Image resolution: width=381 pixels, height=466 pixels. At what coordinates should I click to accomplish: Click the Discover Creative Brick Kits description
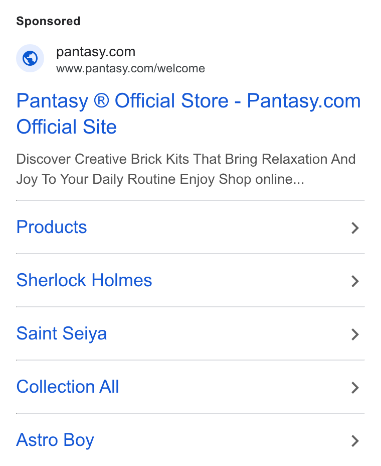186,169
